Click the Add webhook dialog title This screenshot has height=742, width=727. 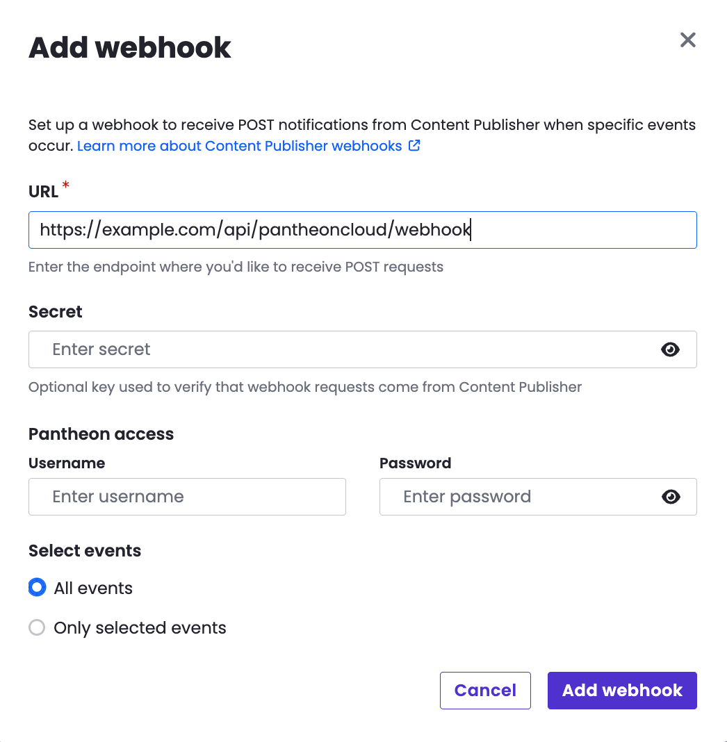[x=130, y=48]
